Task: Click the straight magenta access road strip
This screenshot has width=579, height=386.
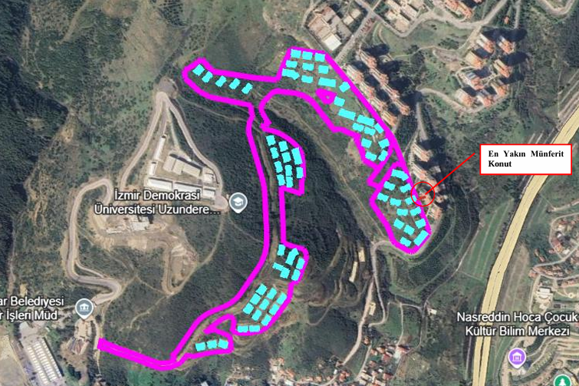Action: [x=135, y=354]
